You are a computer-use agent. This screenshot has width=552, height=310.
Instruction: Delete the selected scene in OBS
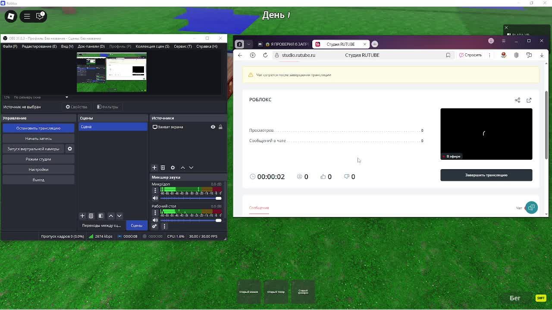coord(91,216)
